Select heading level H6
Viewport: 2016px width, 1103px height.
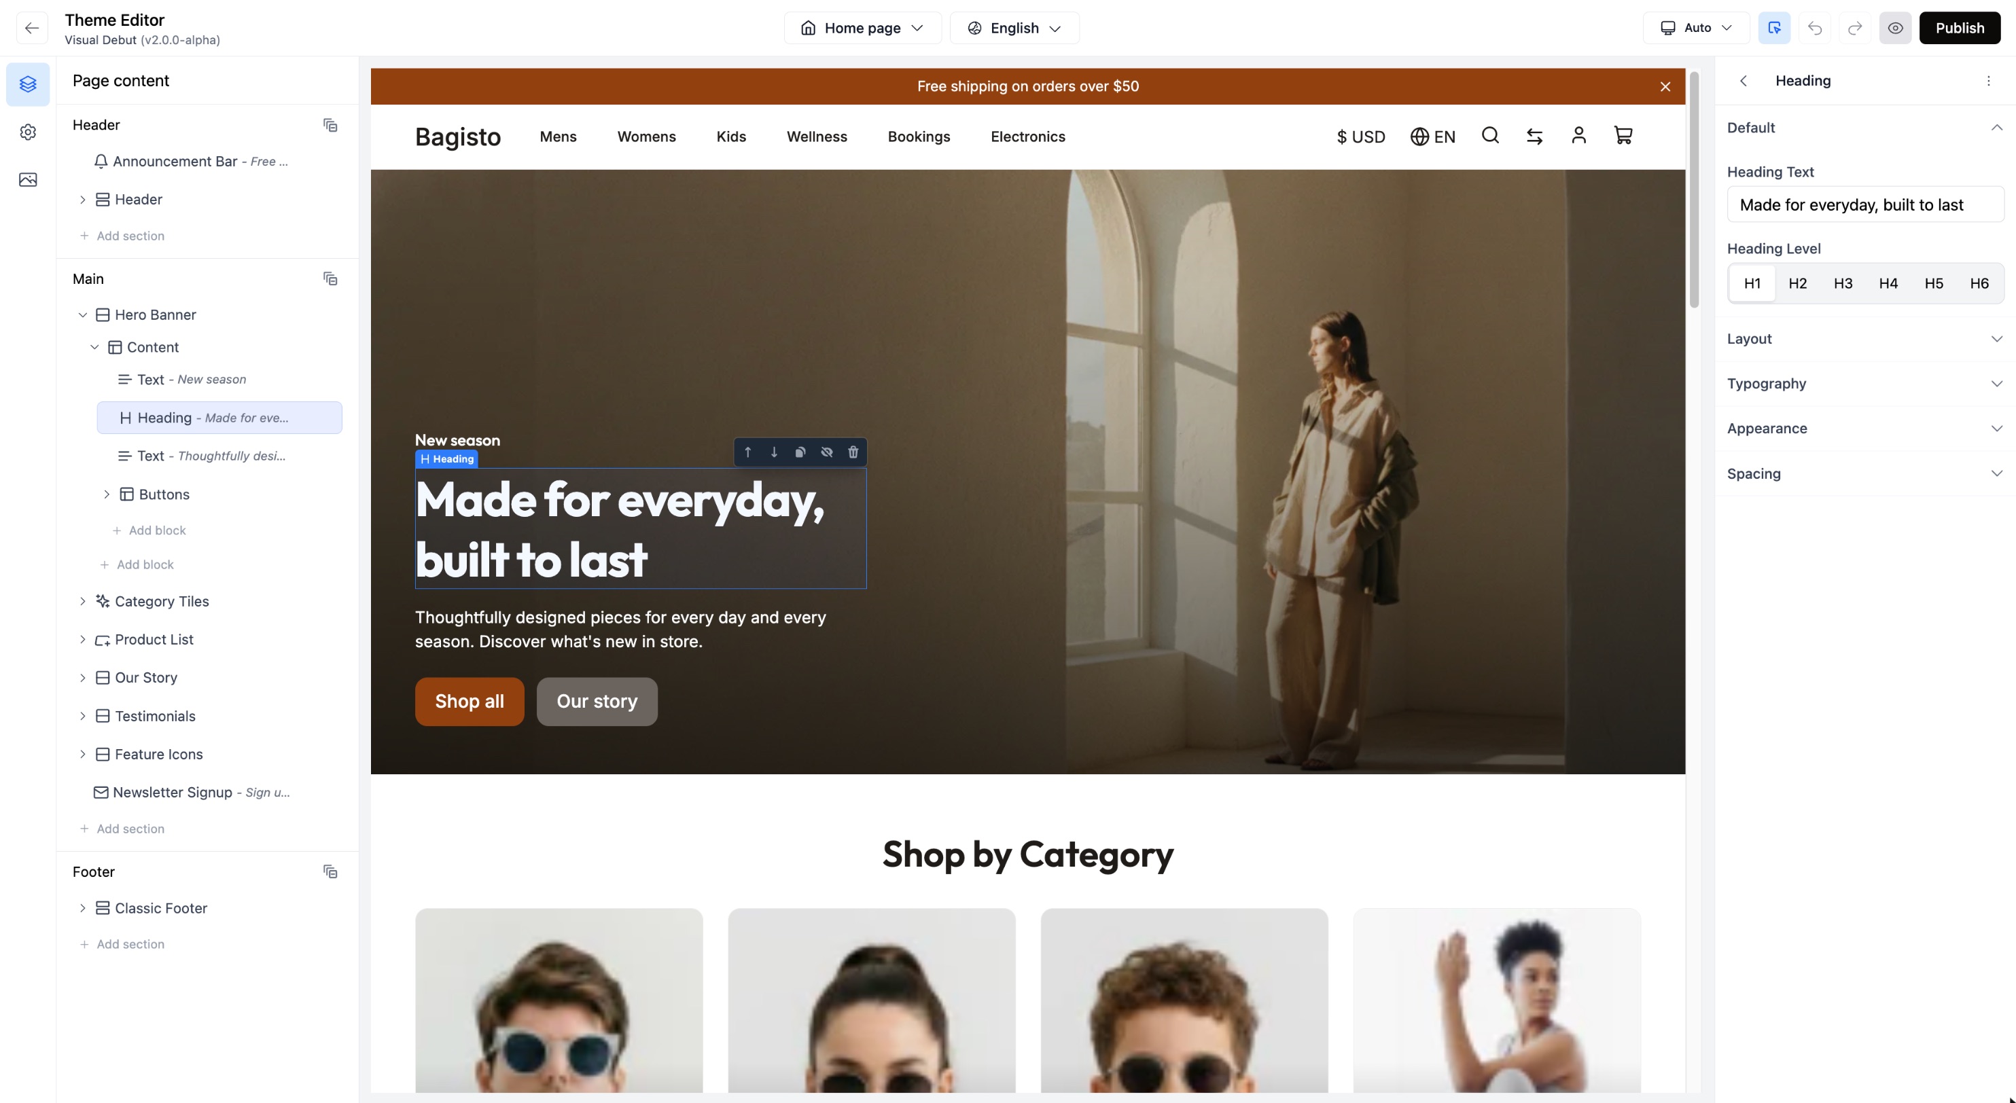pyautogui.click(x=1979, y=283)
